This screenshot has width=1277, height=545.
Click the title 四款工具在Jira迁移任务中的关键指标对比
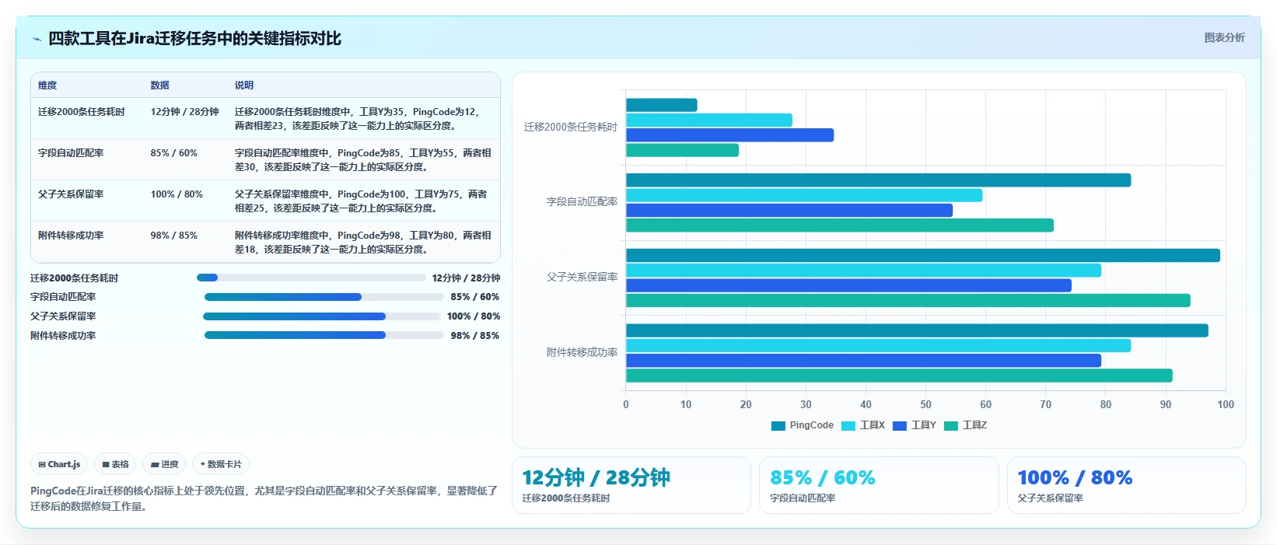(x=194, y=38)
